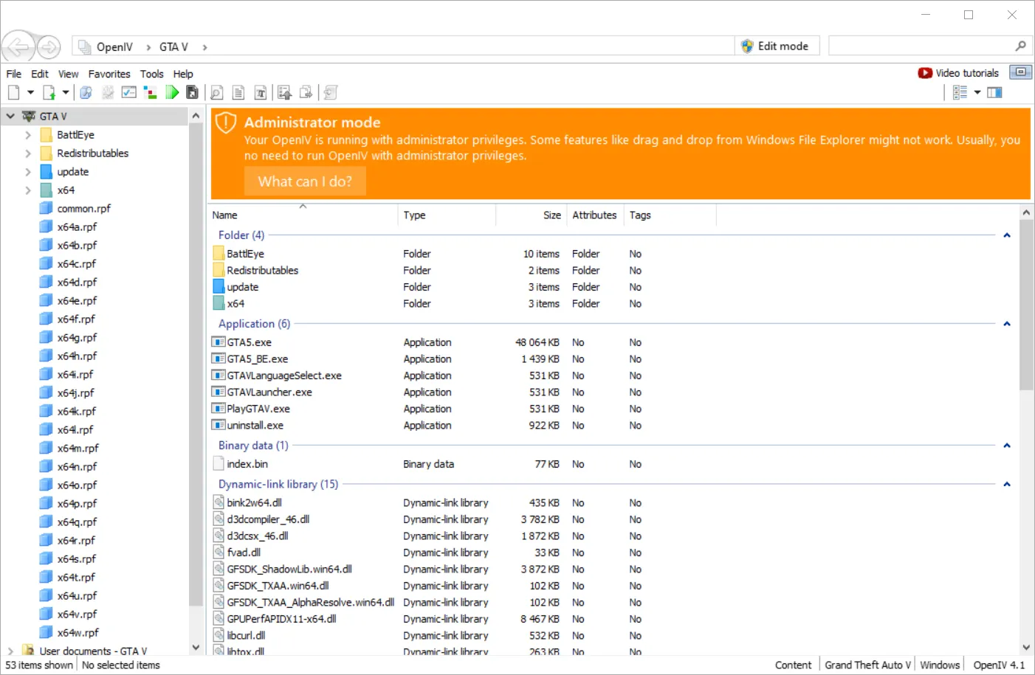Open the Tools menu
The image size is (1035, 675).
(x=151, y=74)
